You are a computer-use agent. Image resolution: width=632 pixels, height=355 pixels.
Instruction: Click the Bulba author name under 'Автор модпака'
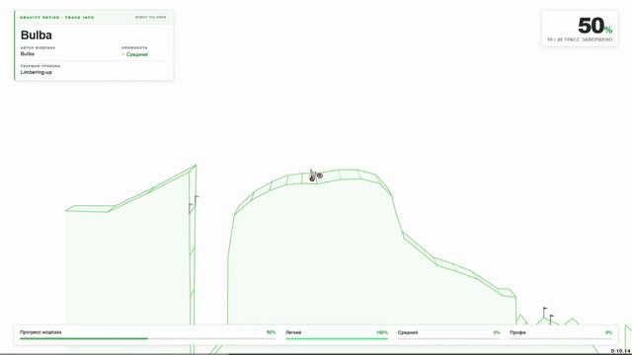coord(28,53)
